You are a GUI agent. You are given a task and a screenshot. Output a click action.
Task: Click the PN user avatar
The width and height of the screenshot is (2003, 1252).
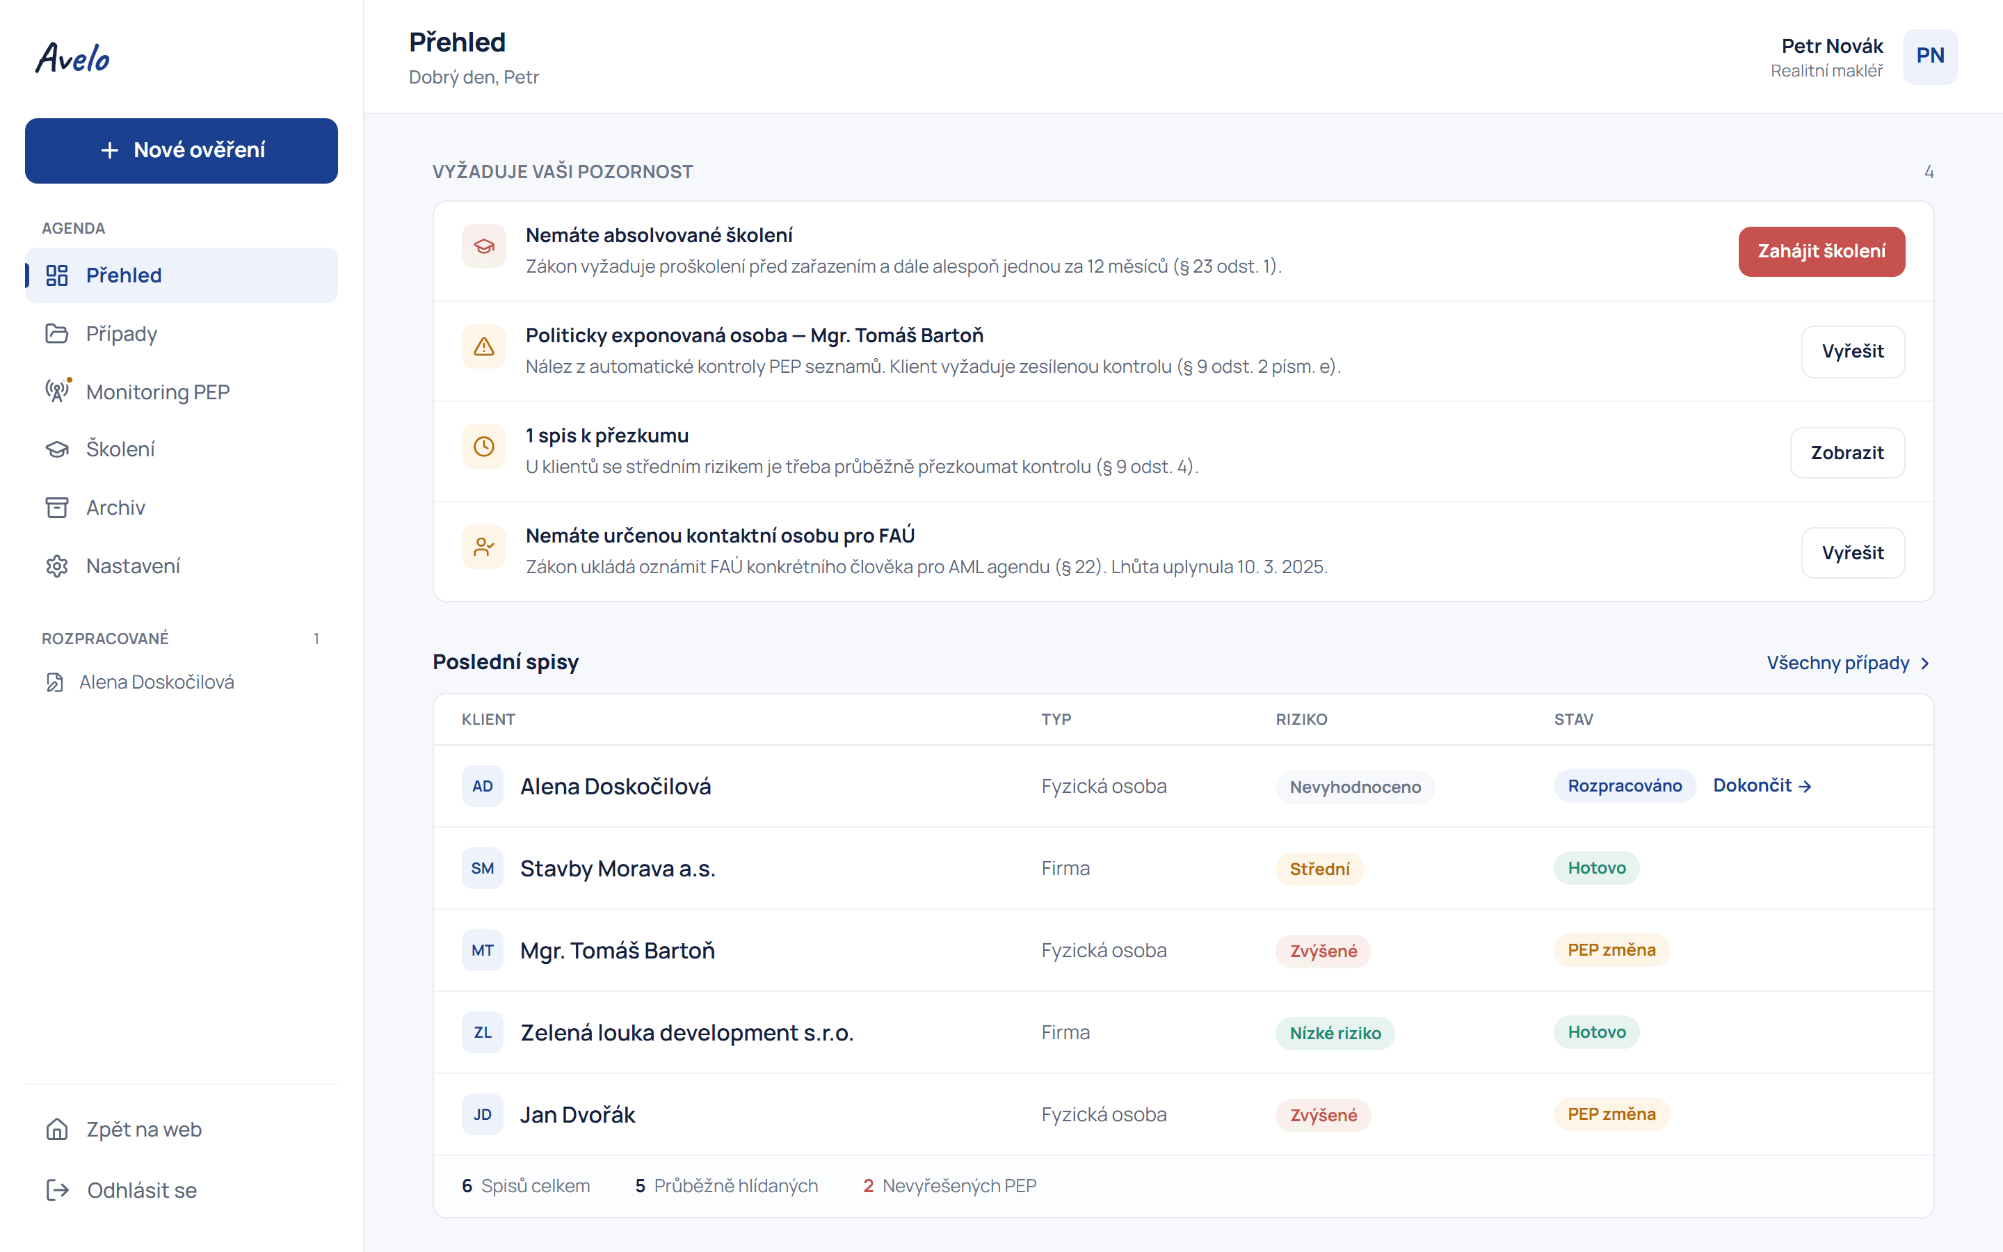(x=1929, y=56)
